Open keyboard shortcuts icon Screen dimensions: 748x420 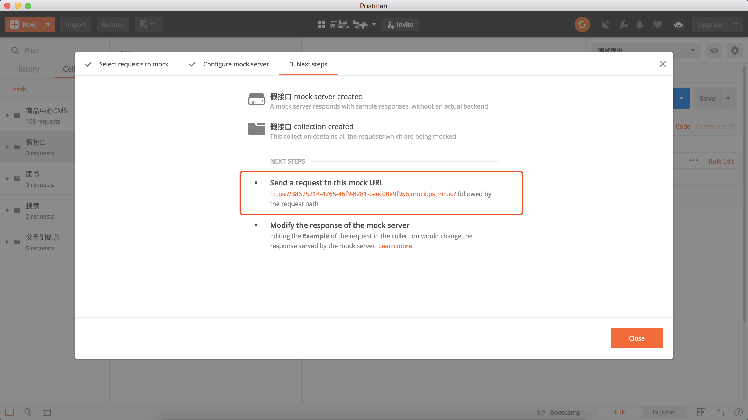[x=719, y=412]
